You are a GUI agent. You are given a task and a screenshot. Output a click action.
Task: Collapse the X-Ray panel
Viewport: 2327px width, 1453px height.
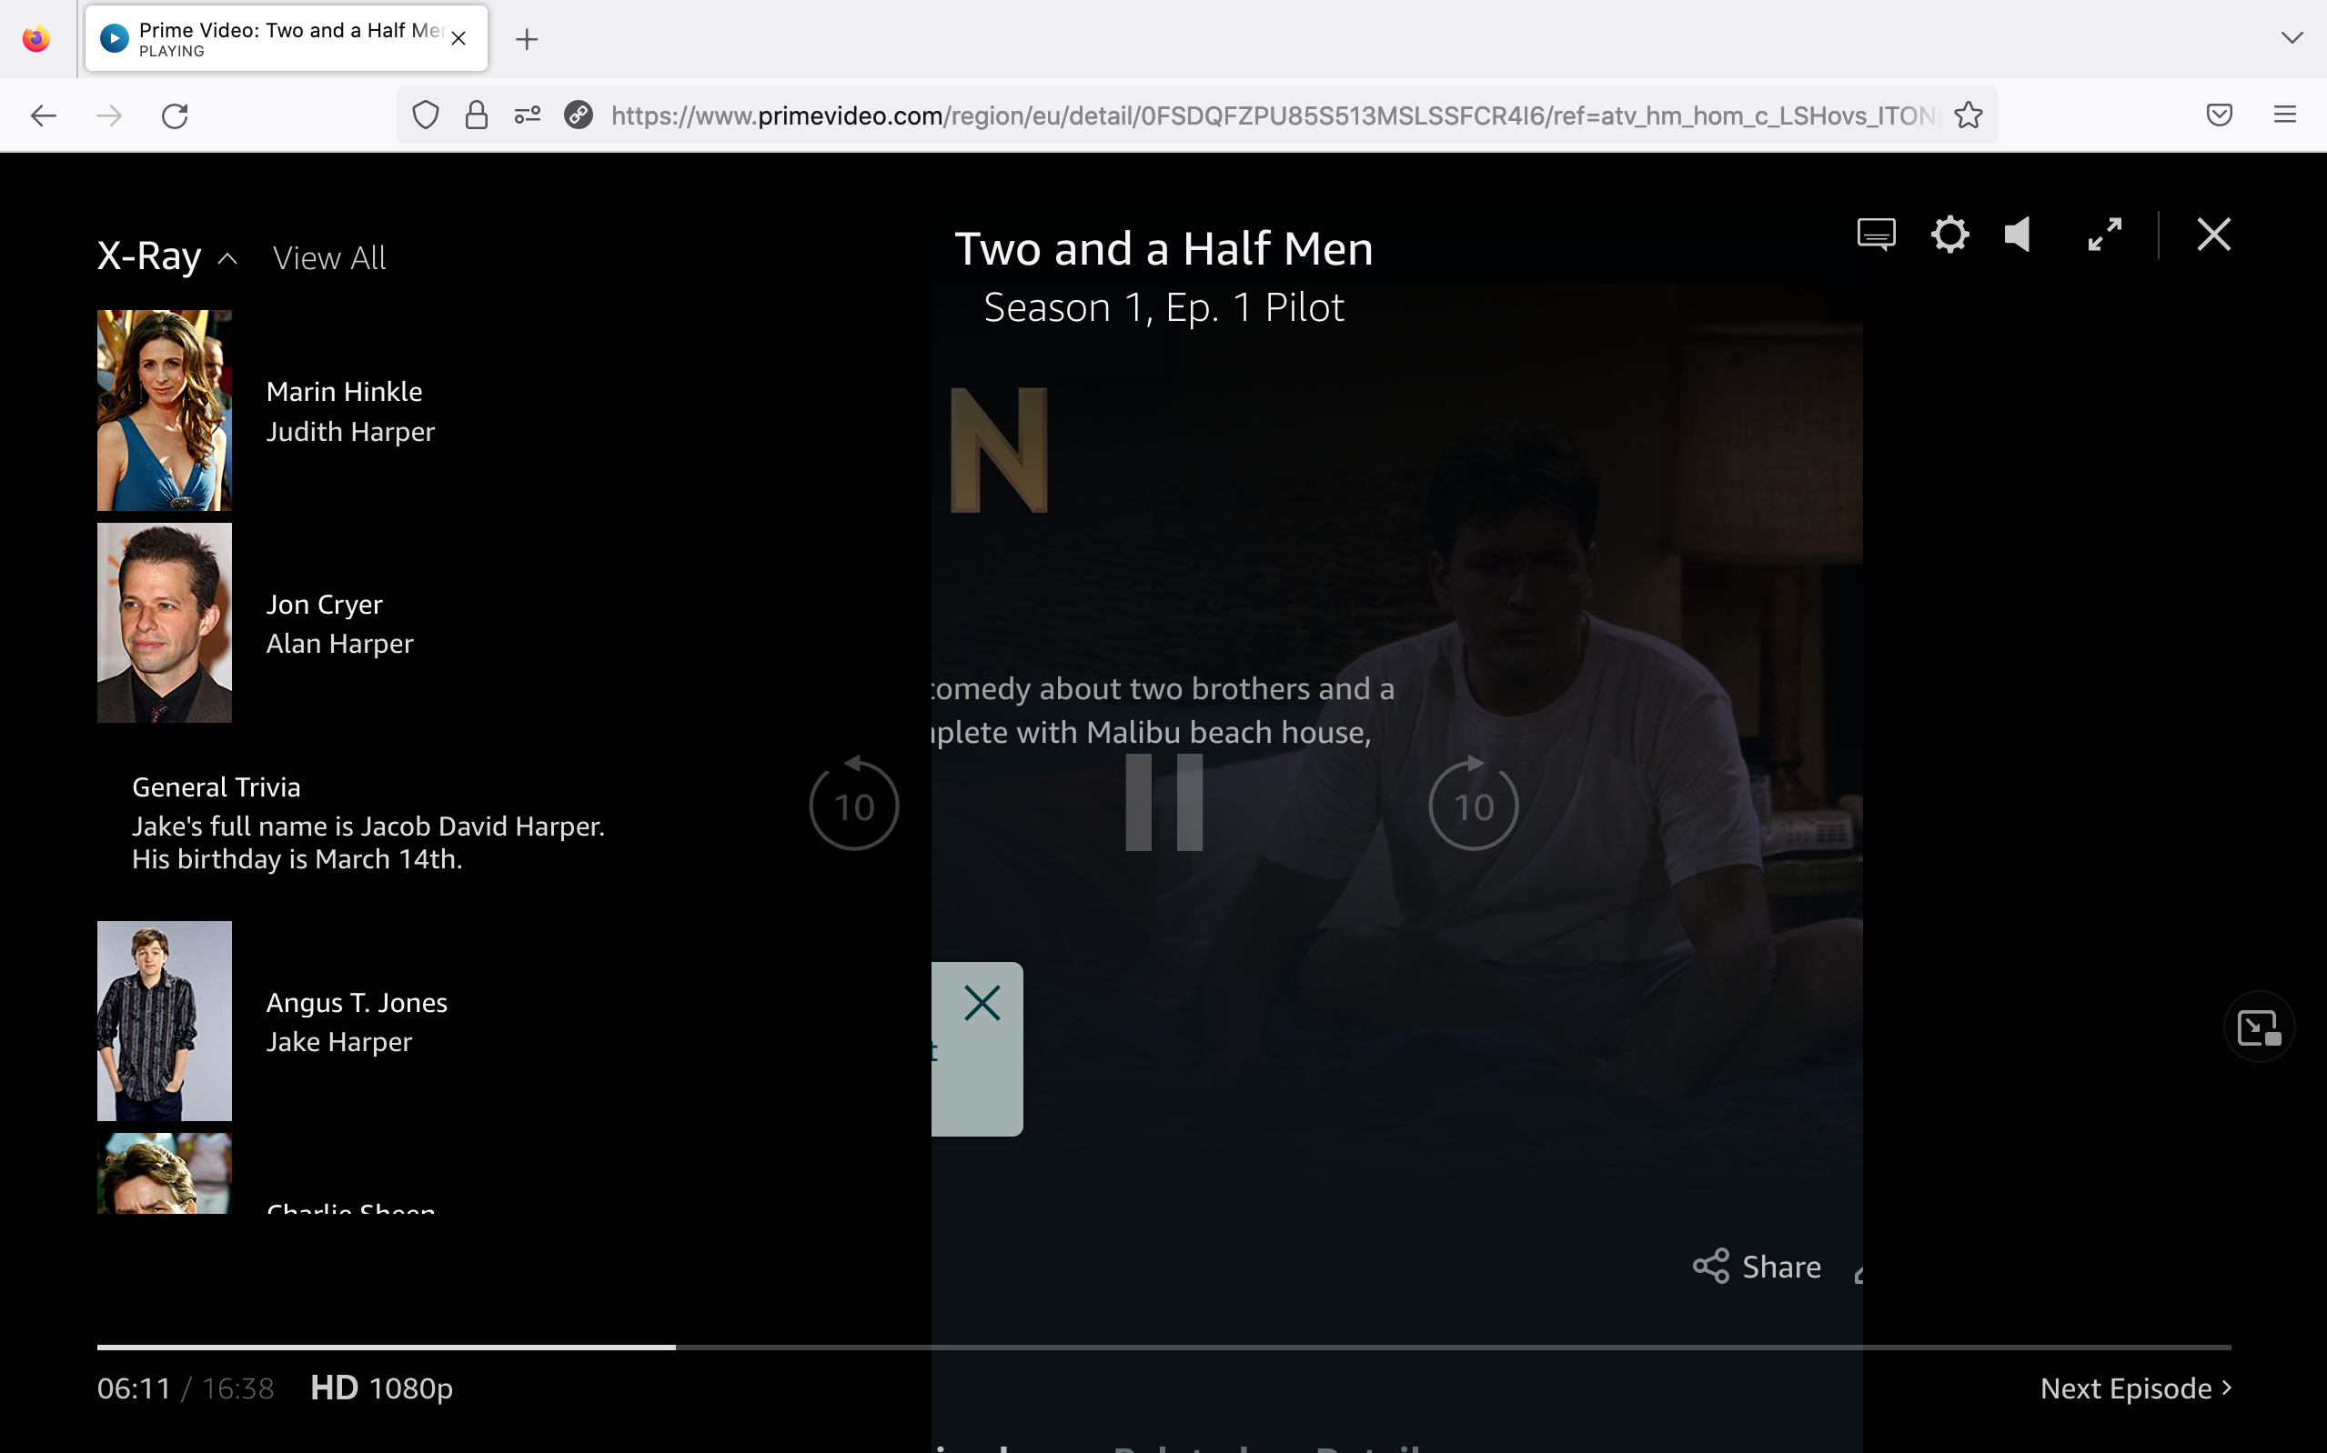[x=227, y=257]
